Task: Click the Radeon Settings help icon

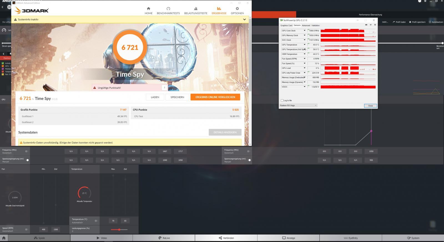Action: pos(420,1)
